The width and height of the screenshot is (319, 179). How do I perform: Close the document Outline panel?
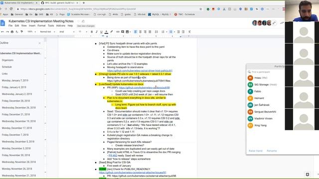40,43
